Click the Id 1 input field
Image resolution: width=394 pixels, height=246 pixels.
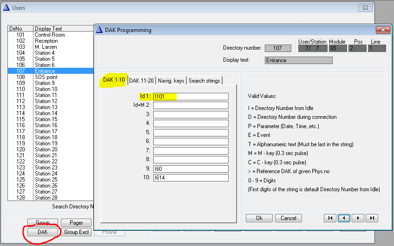pyautogui.click(x=190, y=97)
